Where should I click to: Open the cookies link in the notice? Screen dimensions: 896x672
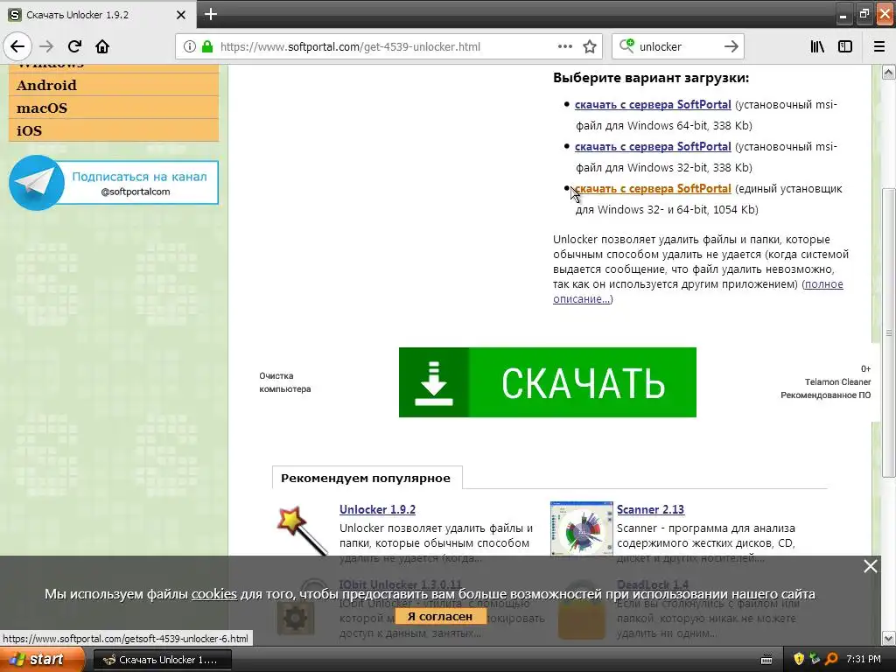click(213, 594)
